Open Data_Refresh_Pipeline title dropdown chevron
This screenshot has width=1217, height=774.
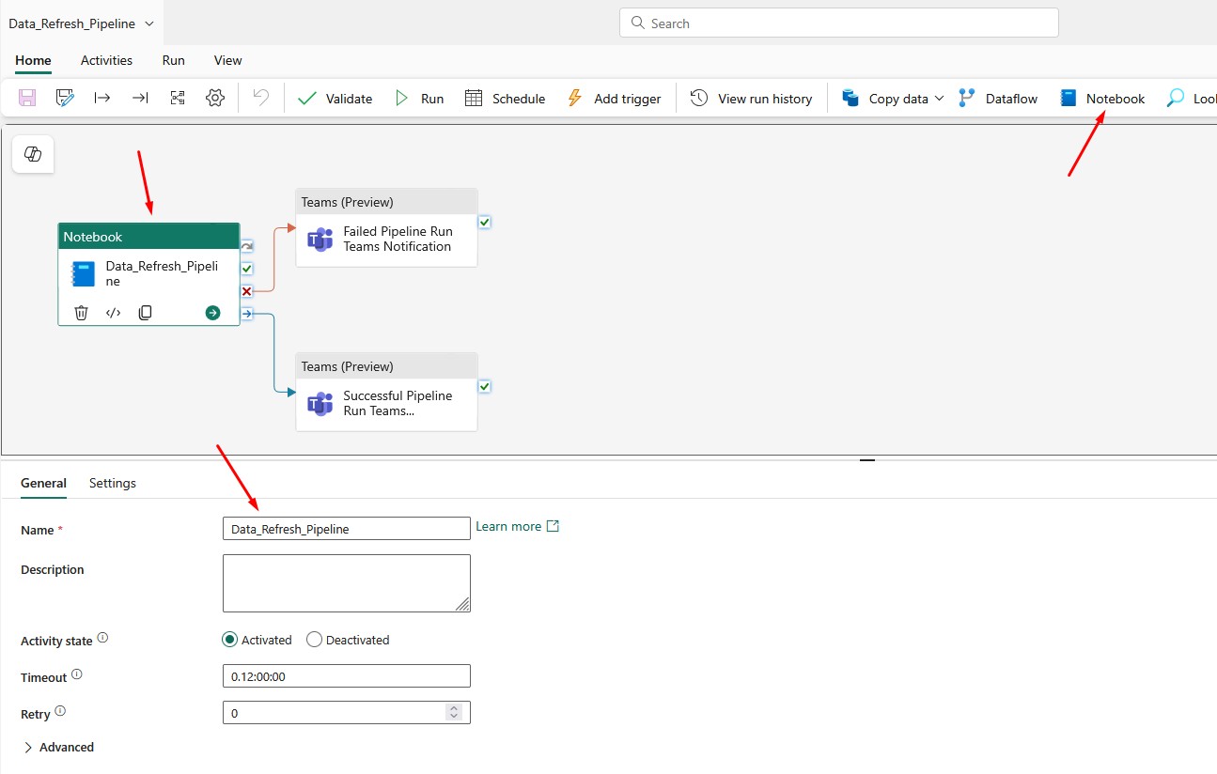point(149,23)
